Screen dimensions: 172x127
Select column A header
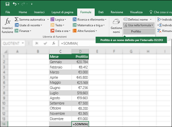(x=17, y=51)
